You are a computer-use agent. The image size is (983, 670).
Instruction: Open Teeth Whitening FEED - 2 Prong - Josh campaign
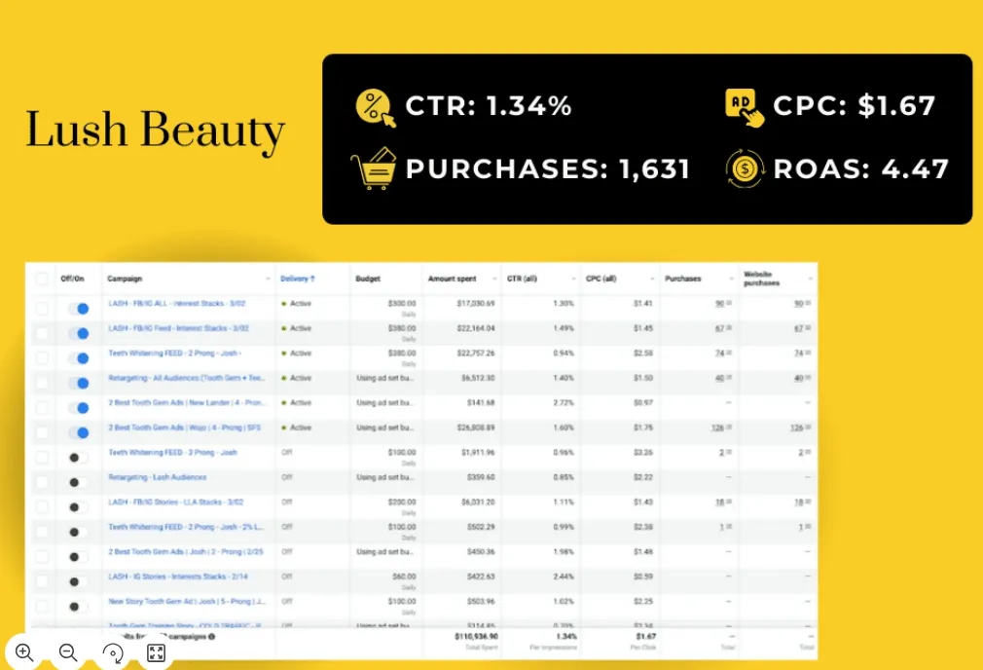pos(175,354)
